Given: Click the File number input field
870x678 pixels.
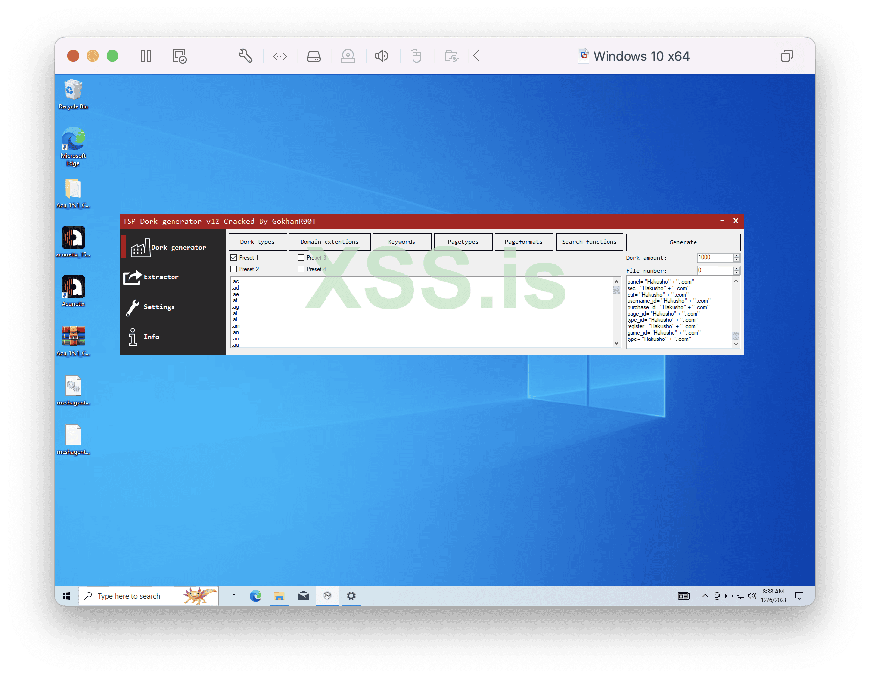Looking at the screenshot, I should (x=715, y=271).
